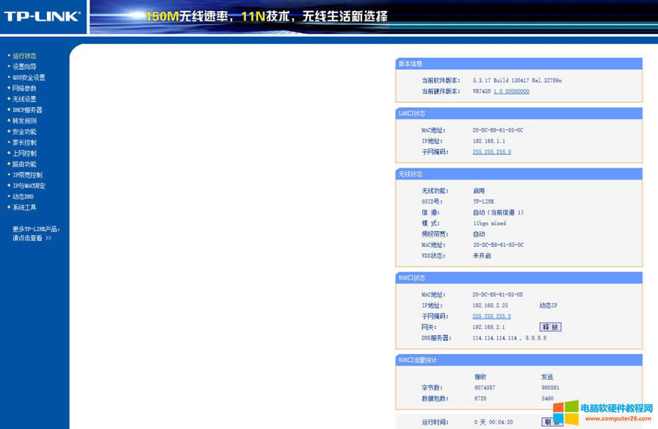Viewport: 658px width, 429px height.
Task: Click the TP-LINK logo
Action: tap(40, 15)
